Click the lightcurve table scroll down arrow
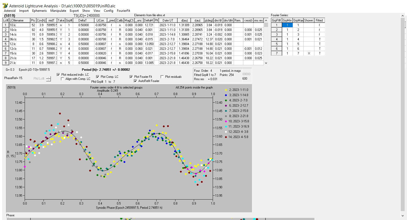The image size is (407, 220). click(266, 63)
